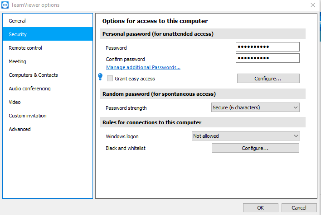Open the Password strength dropdown
Screen dimensions: 321x215
click(255, 107)
